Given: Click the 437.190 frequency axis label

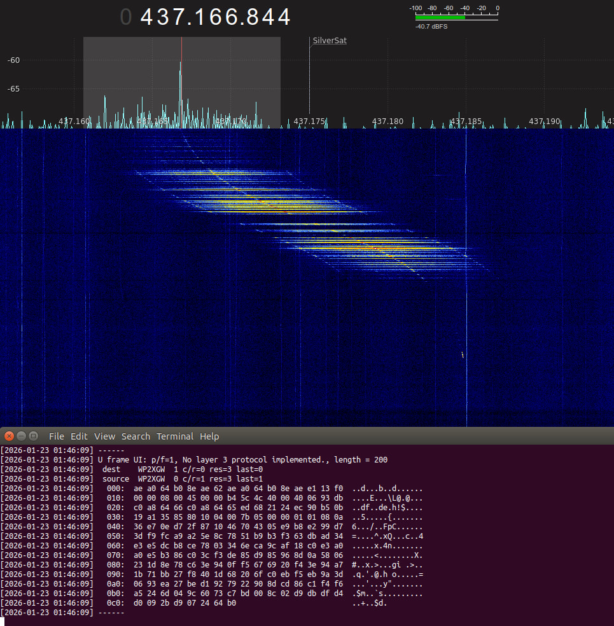Looking at the screenshot, I should 545,121.
